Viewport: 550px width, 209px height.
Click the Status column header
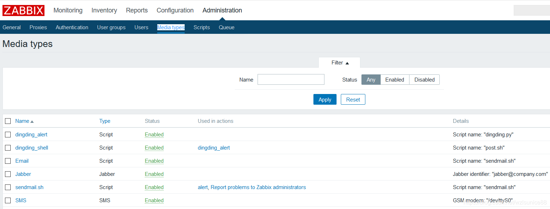pos(152,121)
